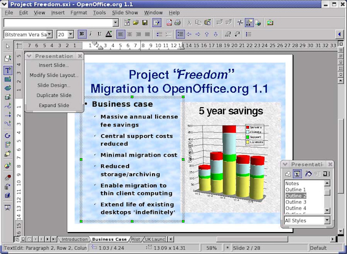The height and width of the screenshot is (254, 347).
Task: Hide the object toolbar with blue arrow
Action: click(x=339, y=34)
